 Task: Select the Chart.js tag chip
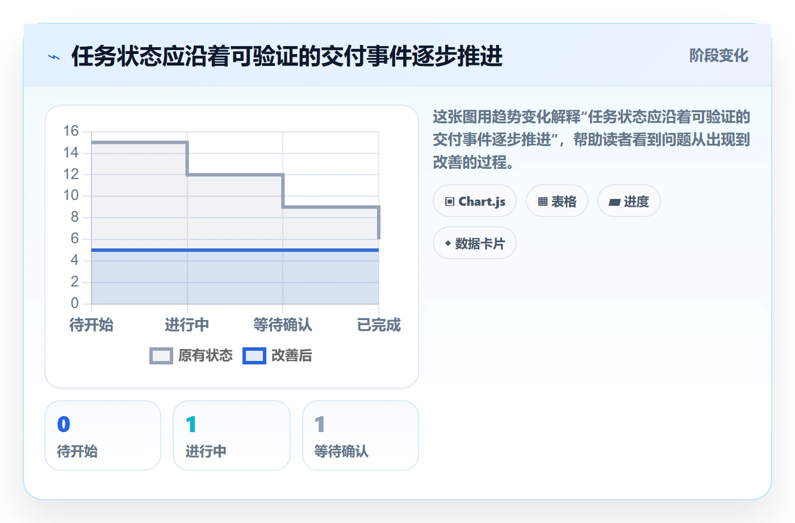475,201
